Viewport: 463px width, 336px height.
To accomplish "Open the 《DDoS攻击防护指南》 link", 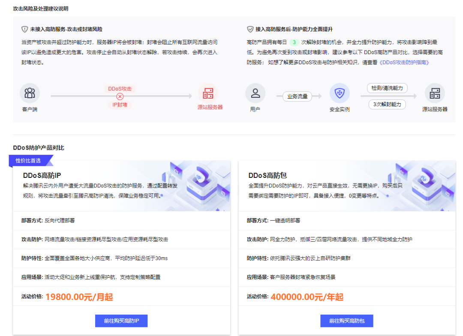I will click(x=404, y=63).
